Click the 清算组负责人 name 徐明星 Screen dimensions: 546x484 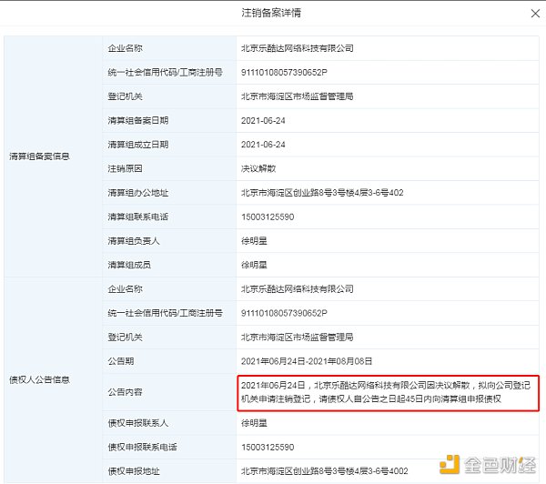[254, 241]
